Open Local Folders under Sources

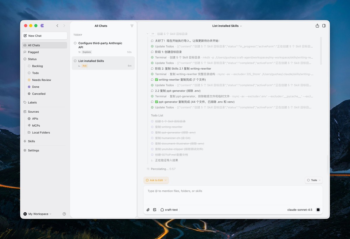point(47,132)
